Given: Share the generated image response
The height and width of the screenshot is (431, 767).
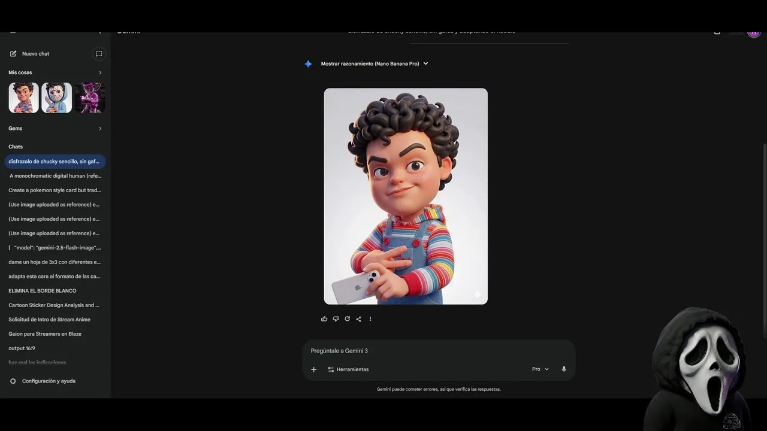Looking at the screenshot, I should tap(358, 319).
